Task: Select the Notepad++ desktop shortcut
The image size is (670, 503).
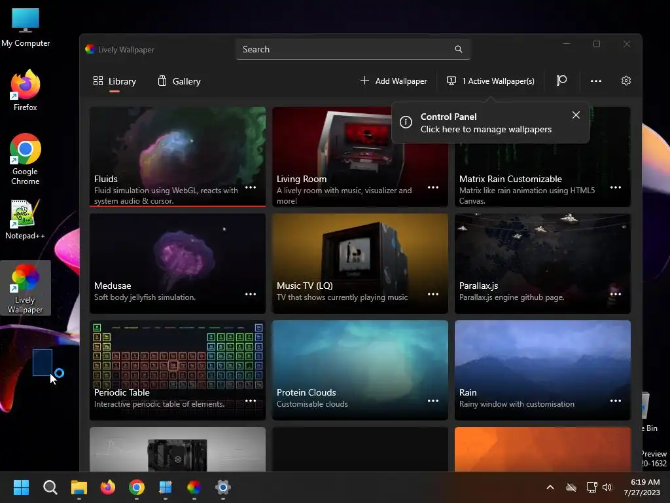Action: [x=26, y=219]
